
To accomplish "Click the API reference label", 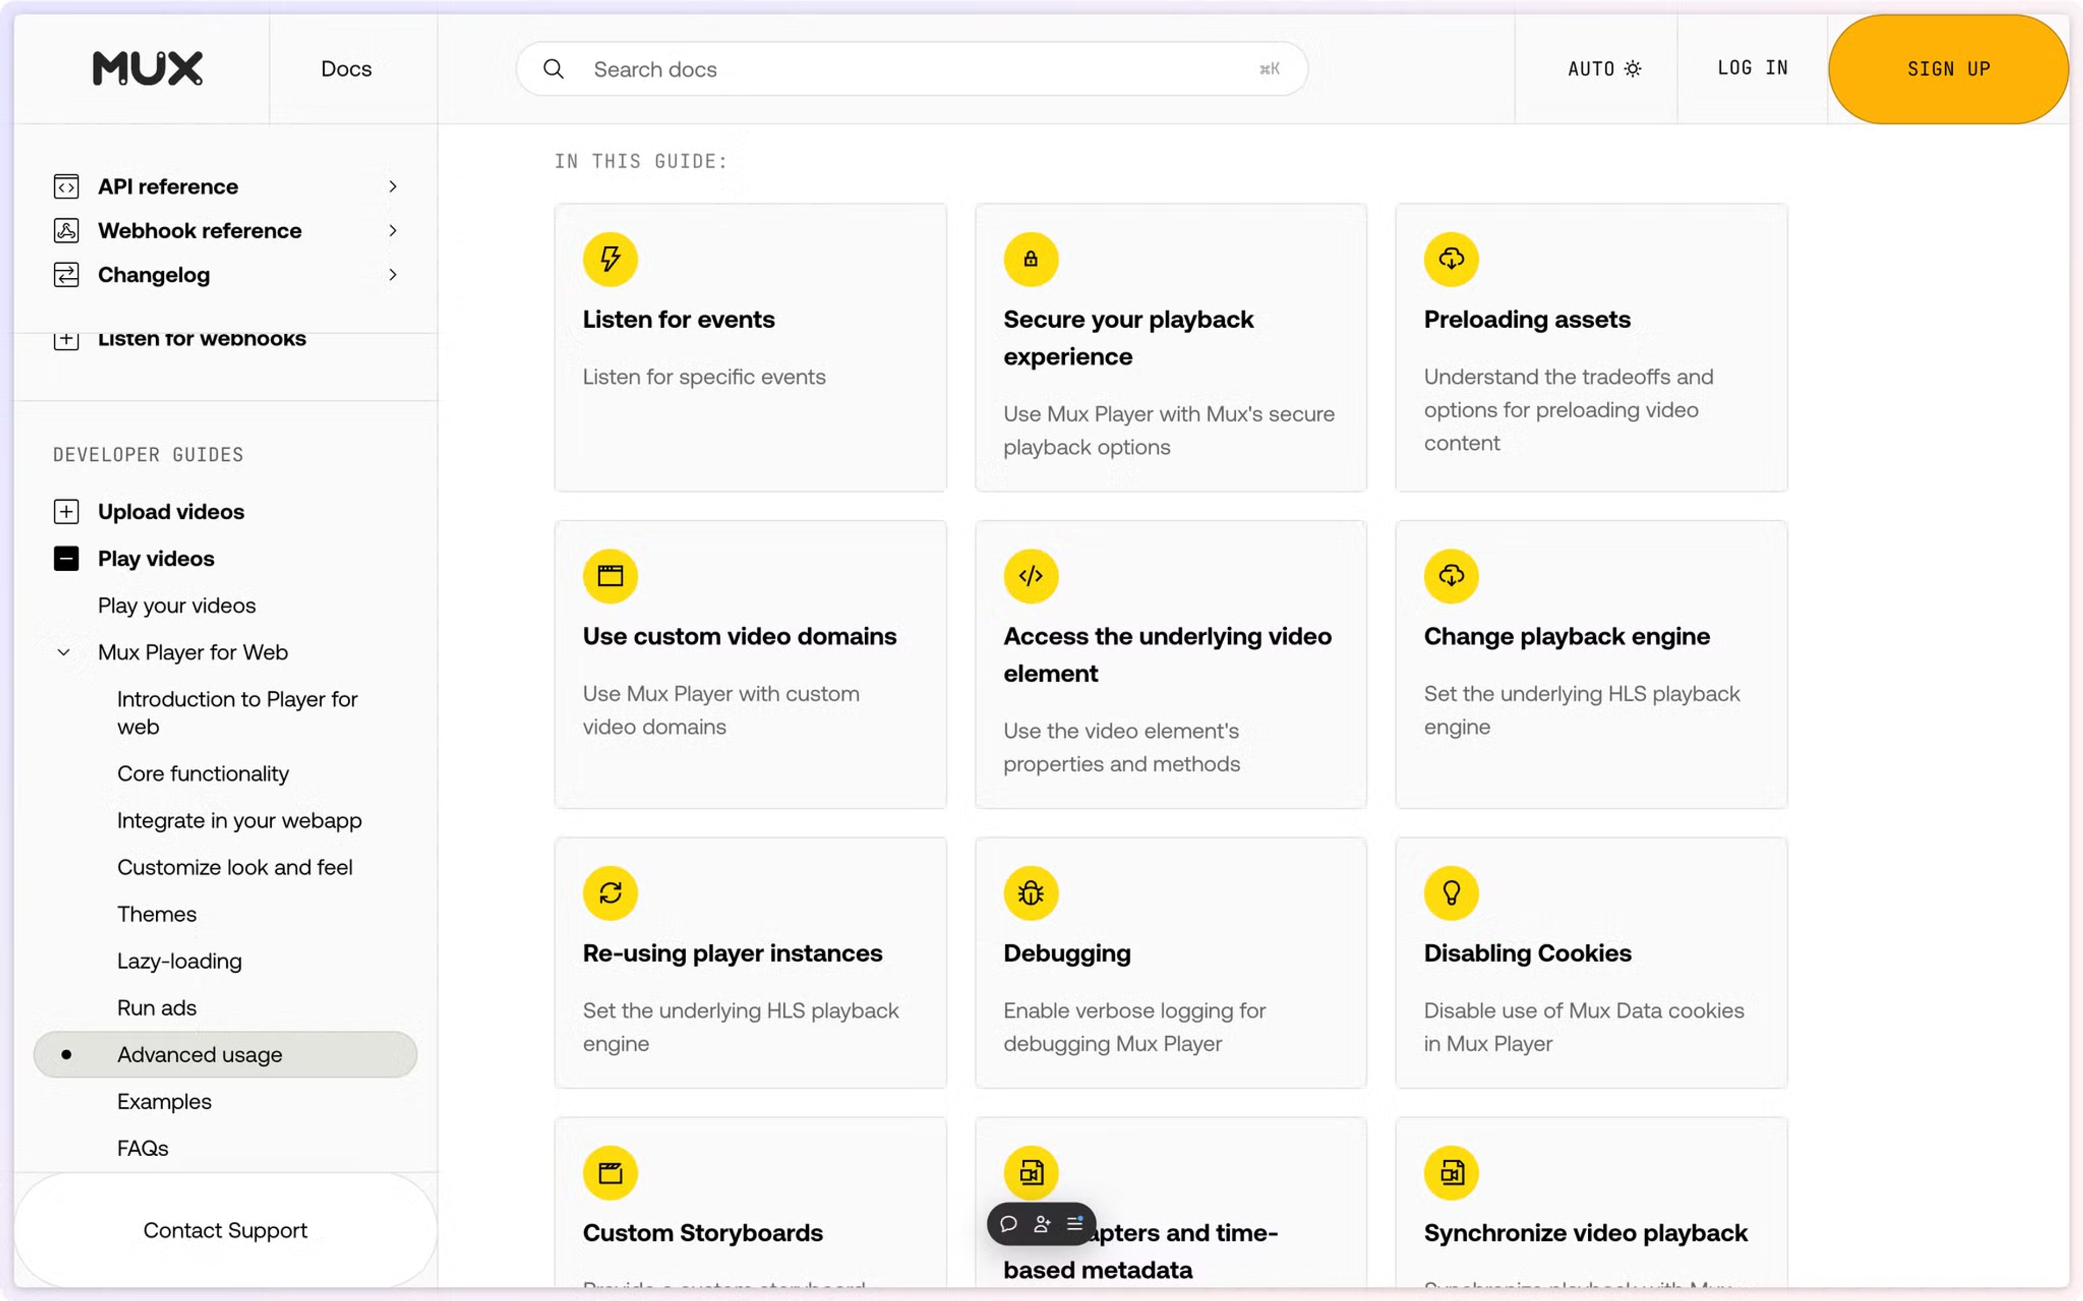I will click(x=168, y=187).
